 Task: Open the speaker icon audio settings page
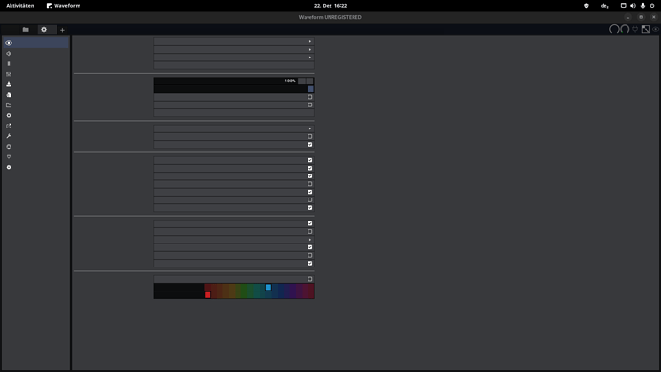[x=9, y=54]
